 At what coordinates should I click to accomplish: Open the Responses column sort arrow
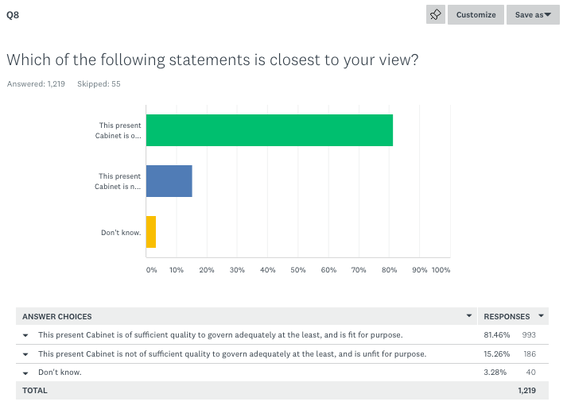click(x=542, y=316)
